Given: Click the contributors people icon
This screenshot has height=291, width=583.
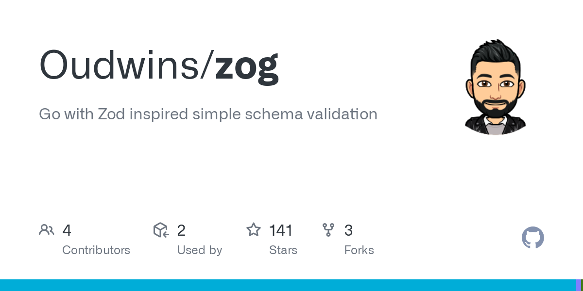Looking at the screenshot, I should [x=47, y=230].
